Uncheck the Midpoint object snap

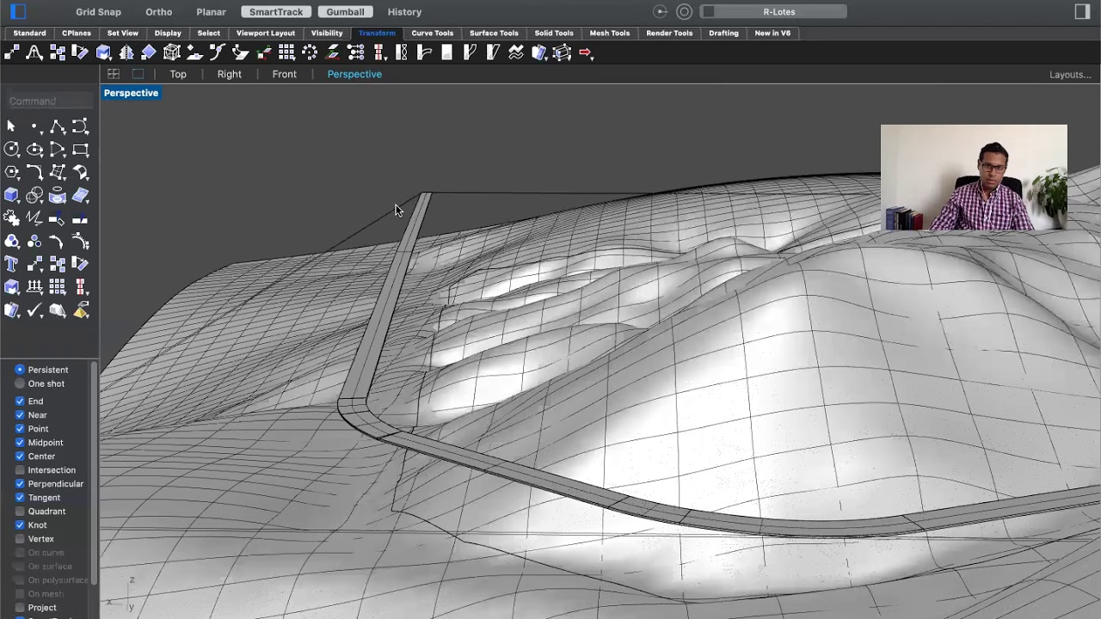pos(20,443)
